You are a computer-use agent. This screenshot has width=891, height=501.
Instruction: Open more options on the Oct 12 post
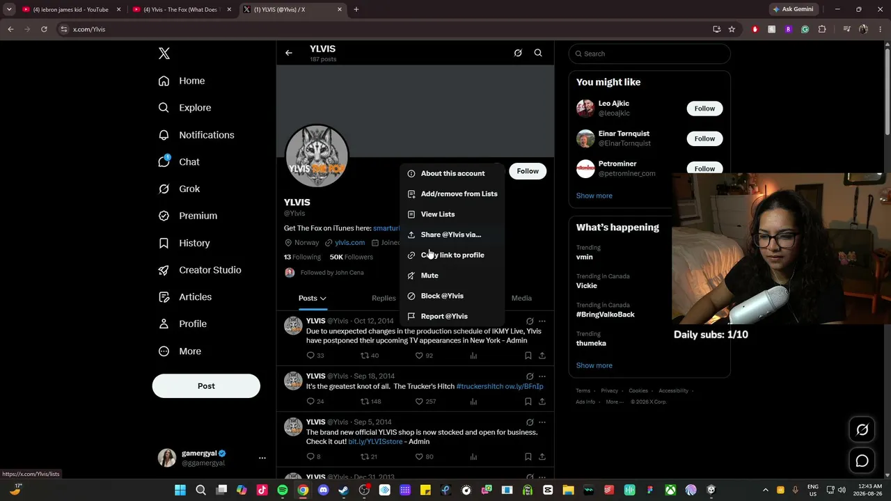[542, 321]
